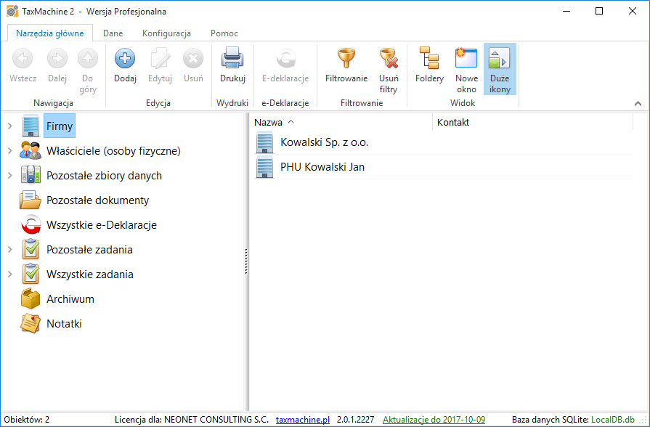Image resolution: width=650 pixels, height=427 pixels.
Task: Click the Foldery view icon
Action: [x=429, y=59]
